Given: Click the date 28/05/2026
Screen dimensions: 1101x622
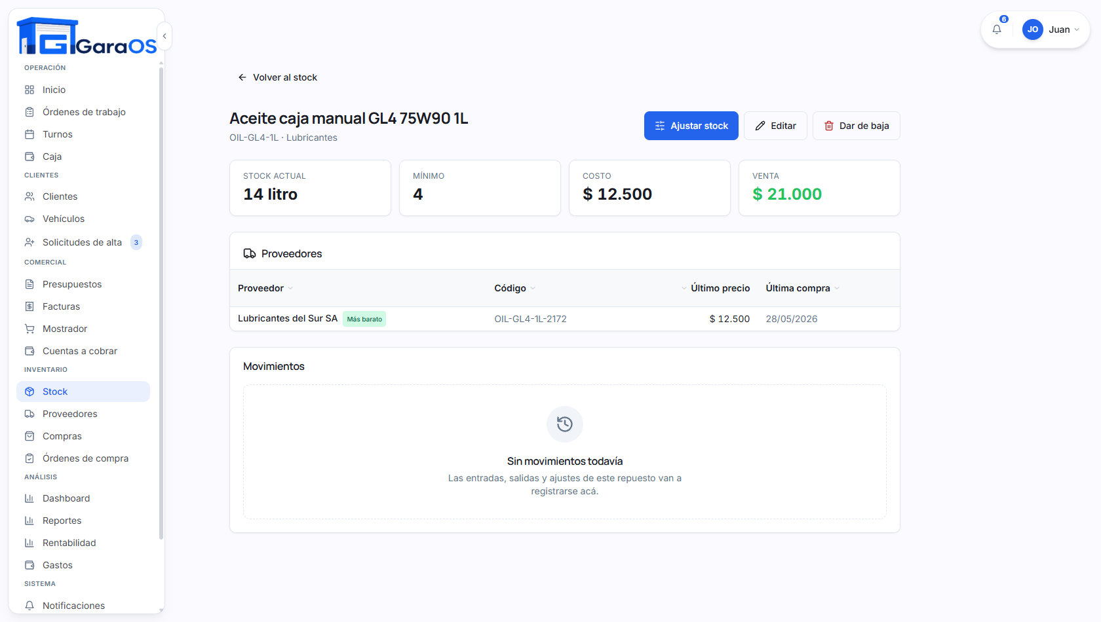Looking at the screenshot, I should (x=792, y=319).
